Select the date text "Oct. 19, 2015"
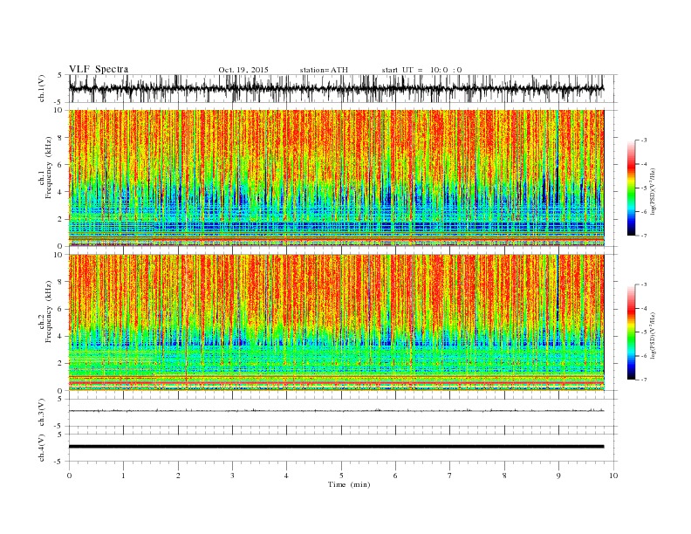This screenshot has width=691, height=534. point(243,70)
